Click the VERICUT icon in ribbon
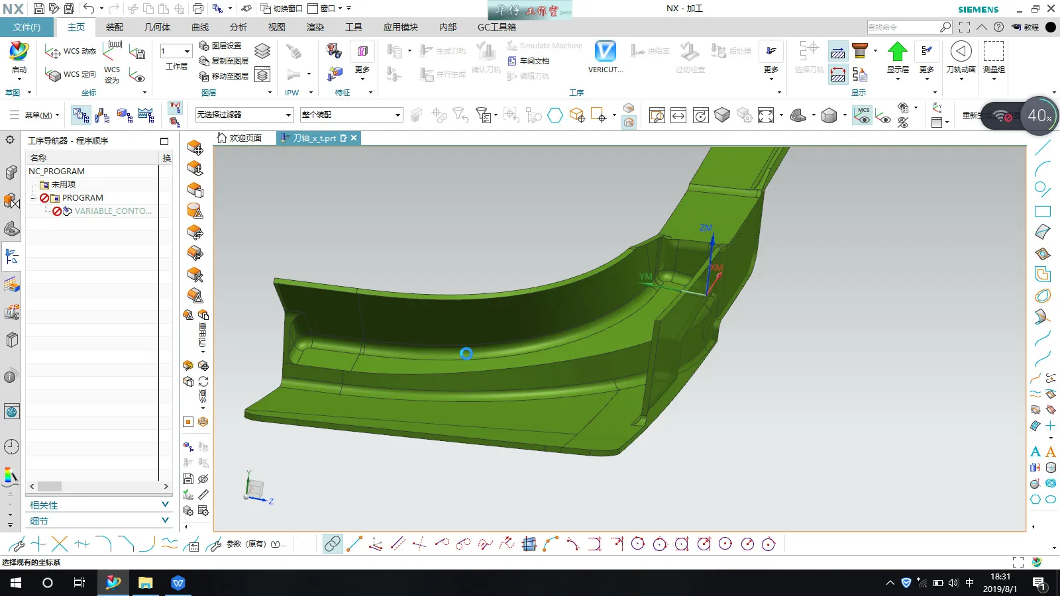Screen dimensions: 1060x596 [605, 52]
